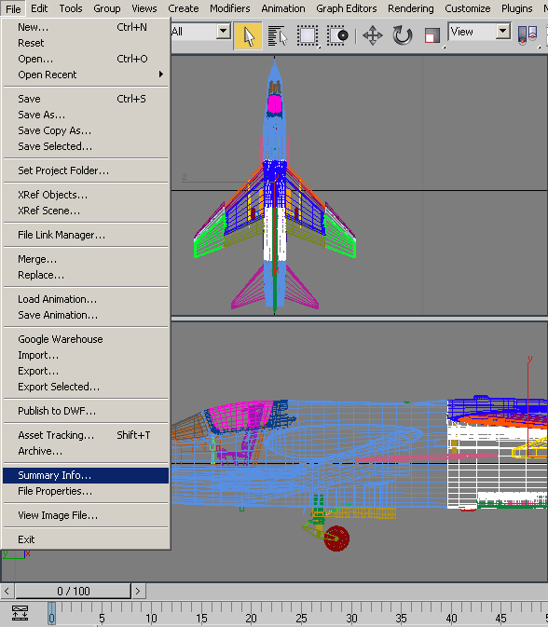Choose Archive... from File menu
The image size is (548, 627).
pyautogui.click(x=86, y=451)
